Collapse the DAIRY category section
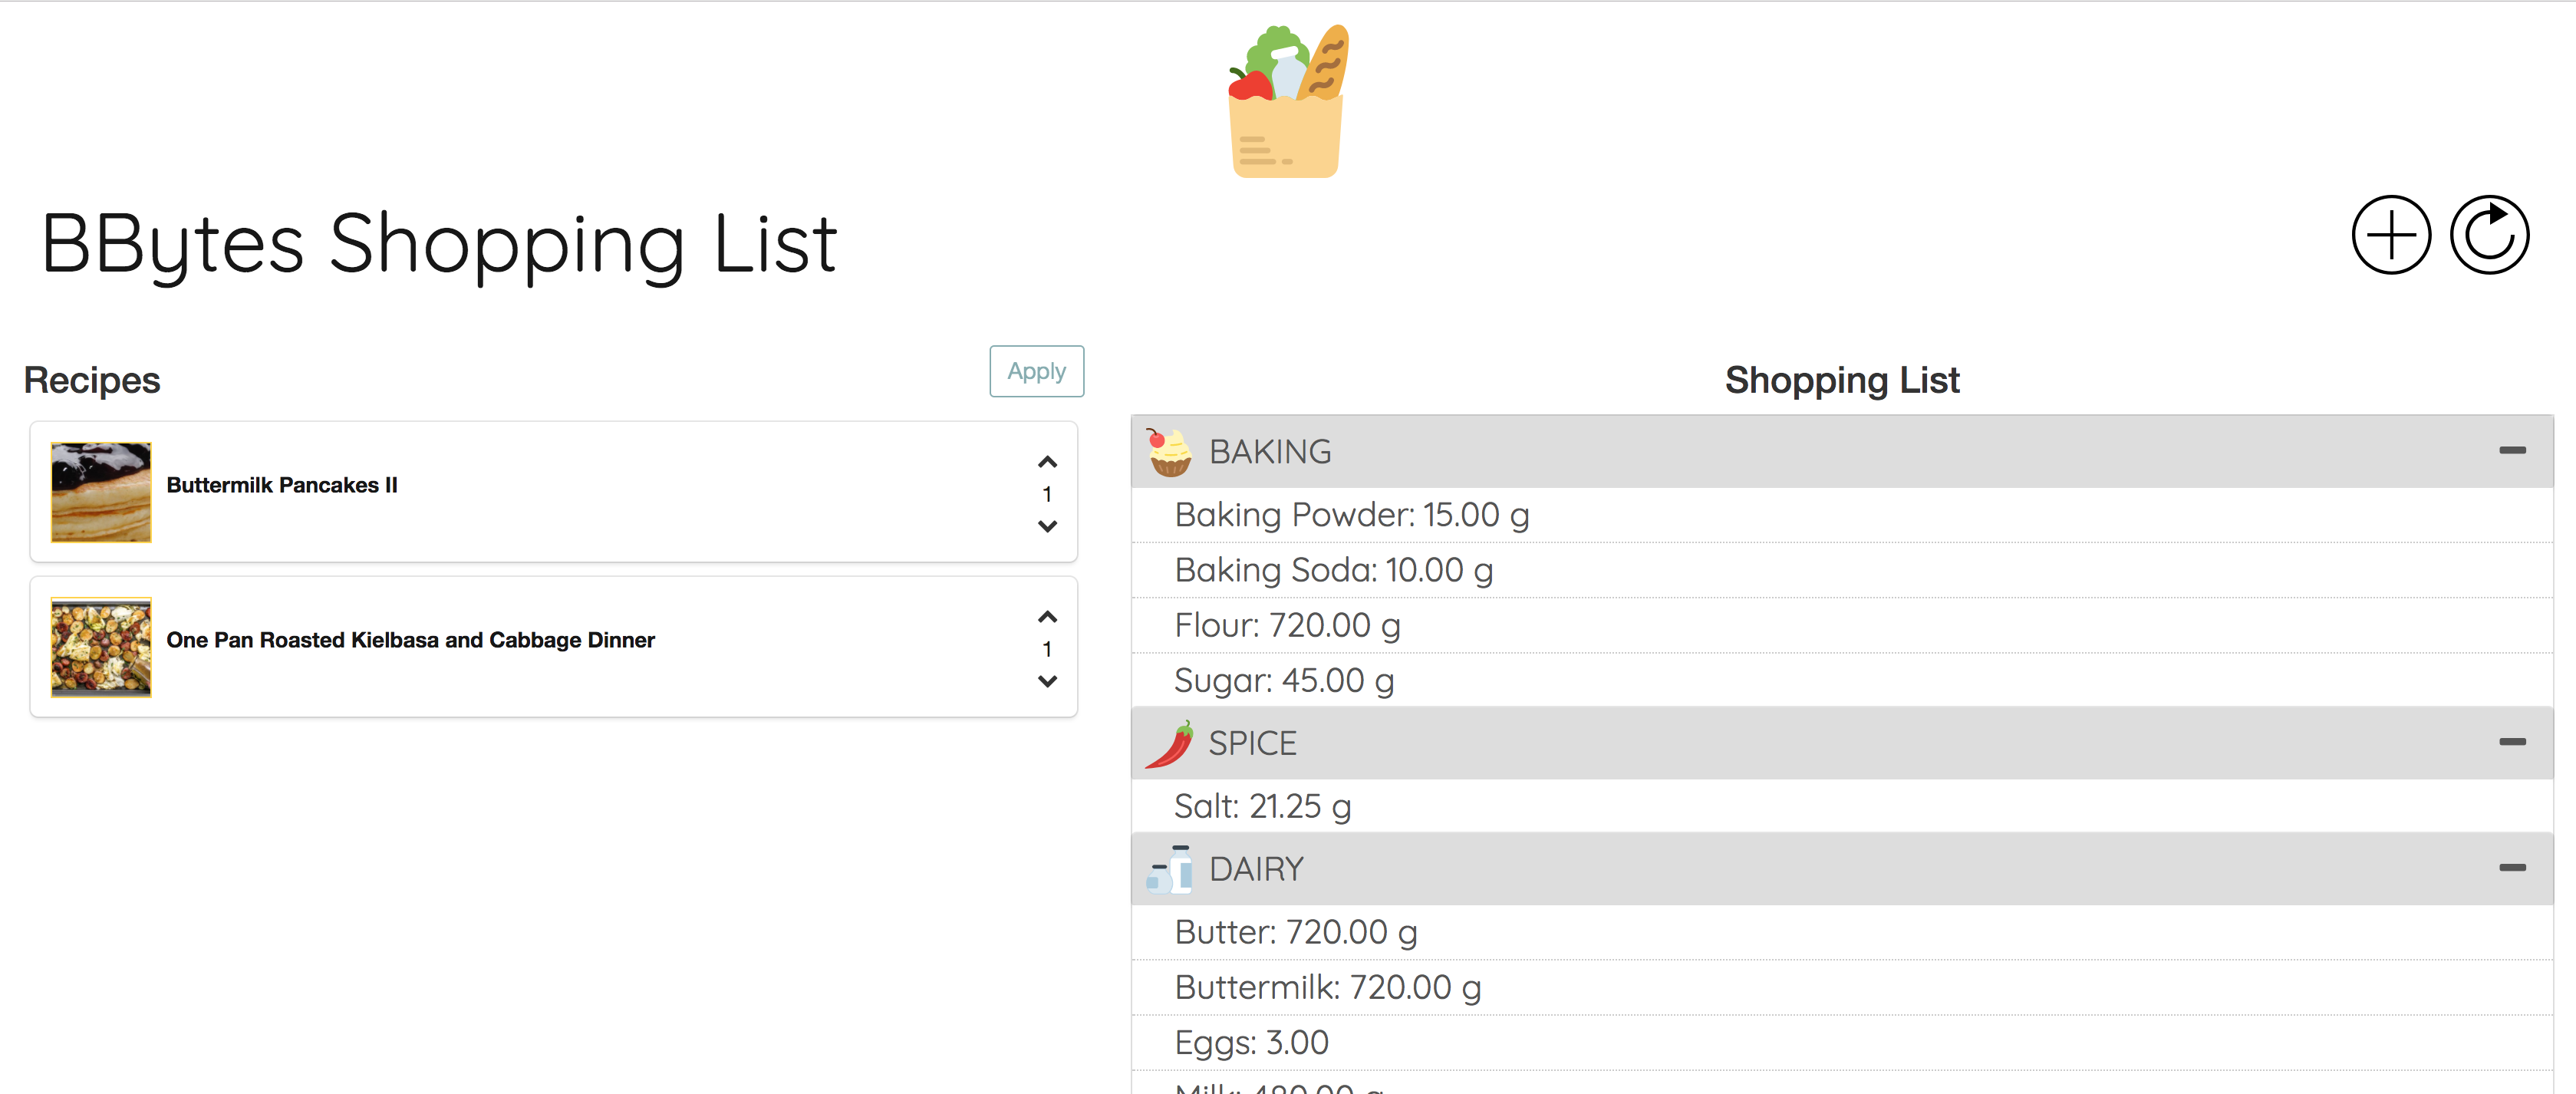The height and width of the screenshot is (1094, 2576). point(2512,868)
